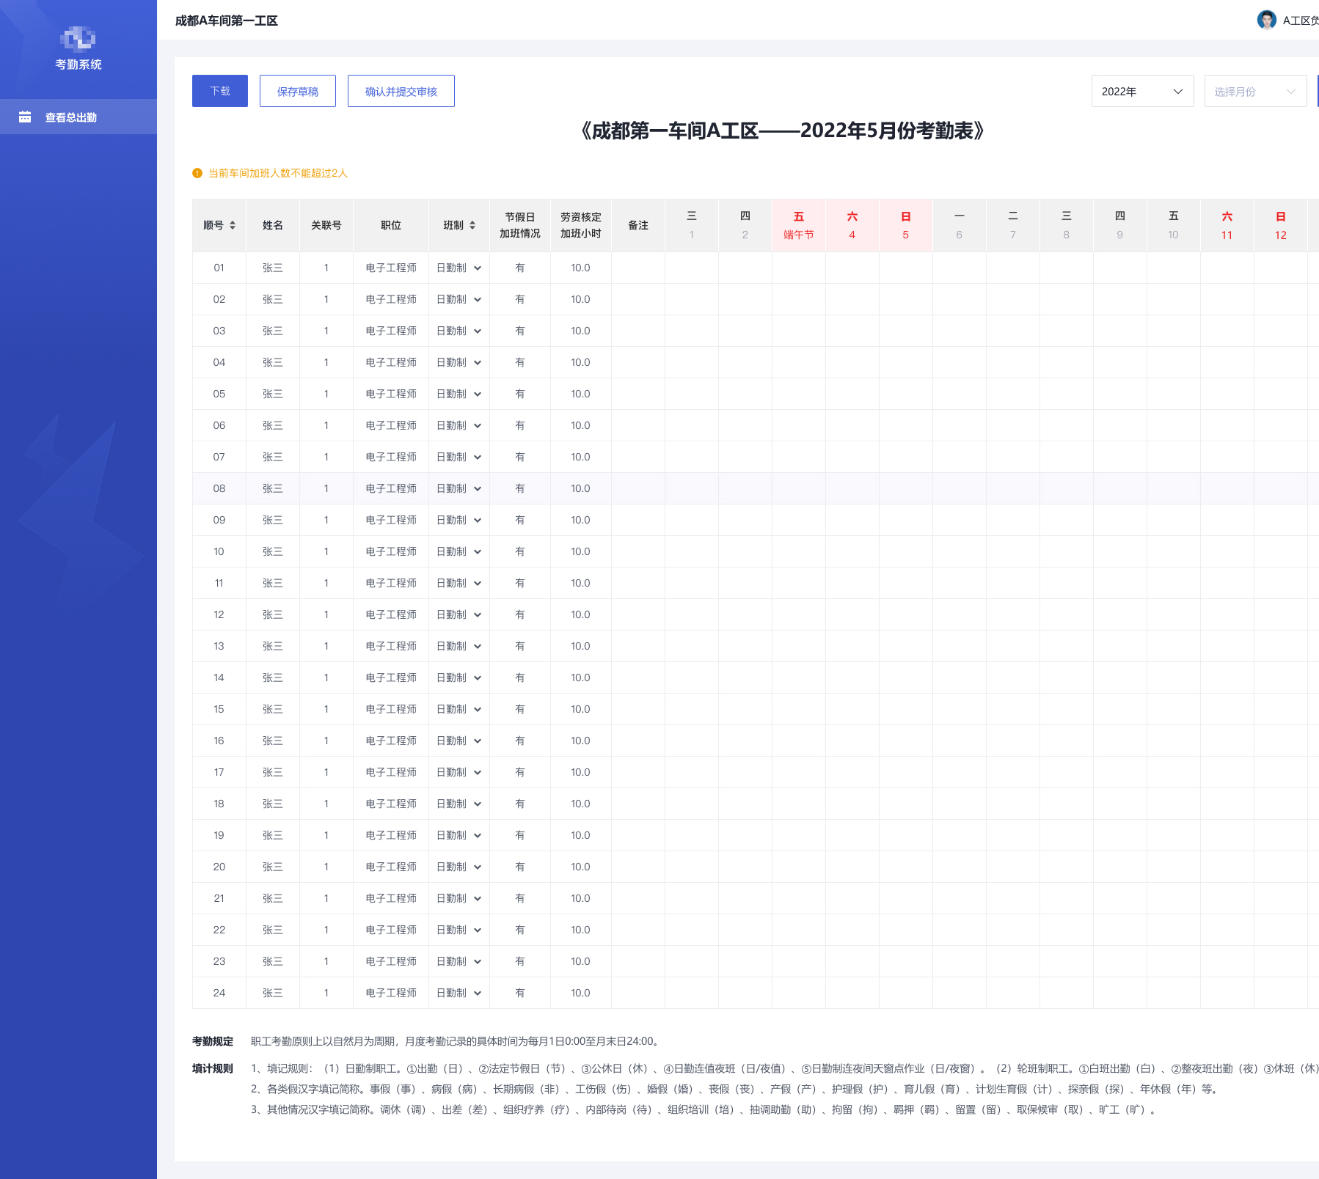Click the 电子工程师 cell in row 15
Viewport: 1319px width, 1179px height.
(x=391, y=709)
